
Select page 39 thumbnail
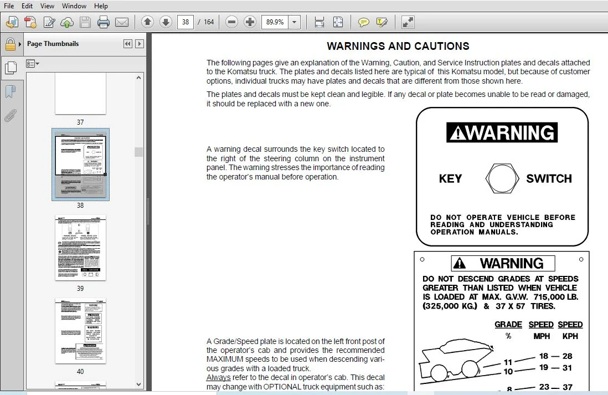[80, 248]
